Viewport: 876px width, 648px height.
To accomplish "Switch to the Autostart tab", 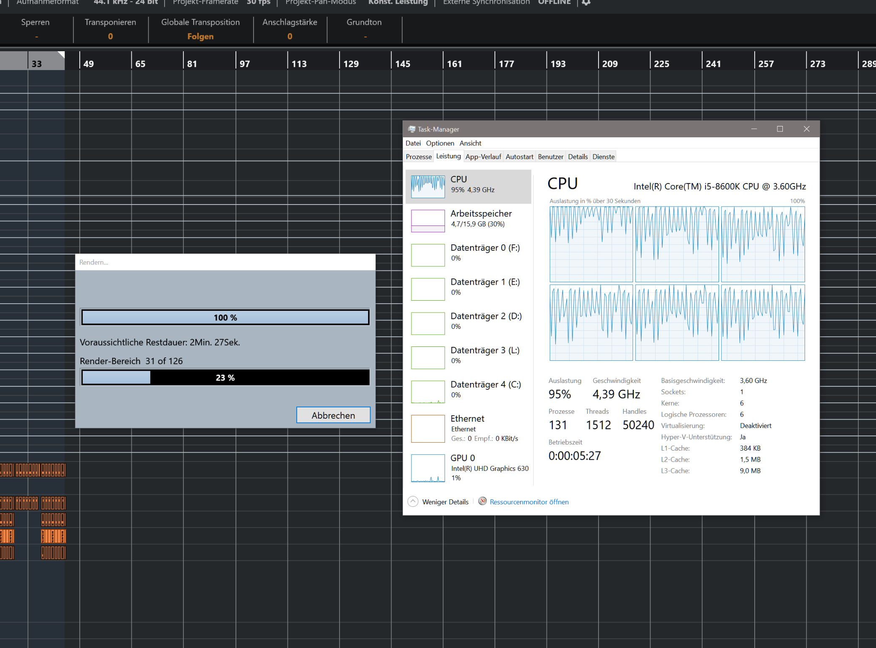I will tap(519, 157).
